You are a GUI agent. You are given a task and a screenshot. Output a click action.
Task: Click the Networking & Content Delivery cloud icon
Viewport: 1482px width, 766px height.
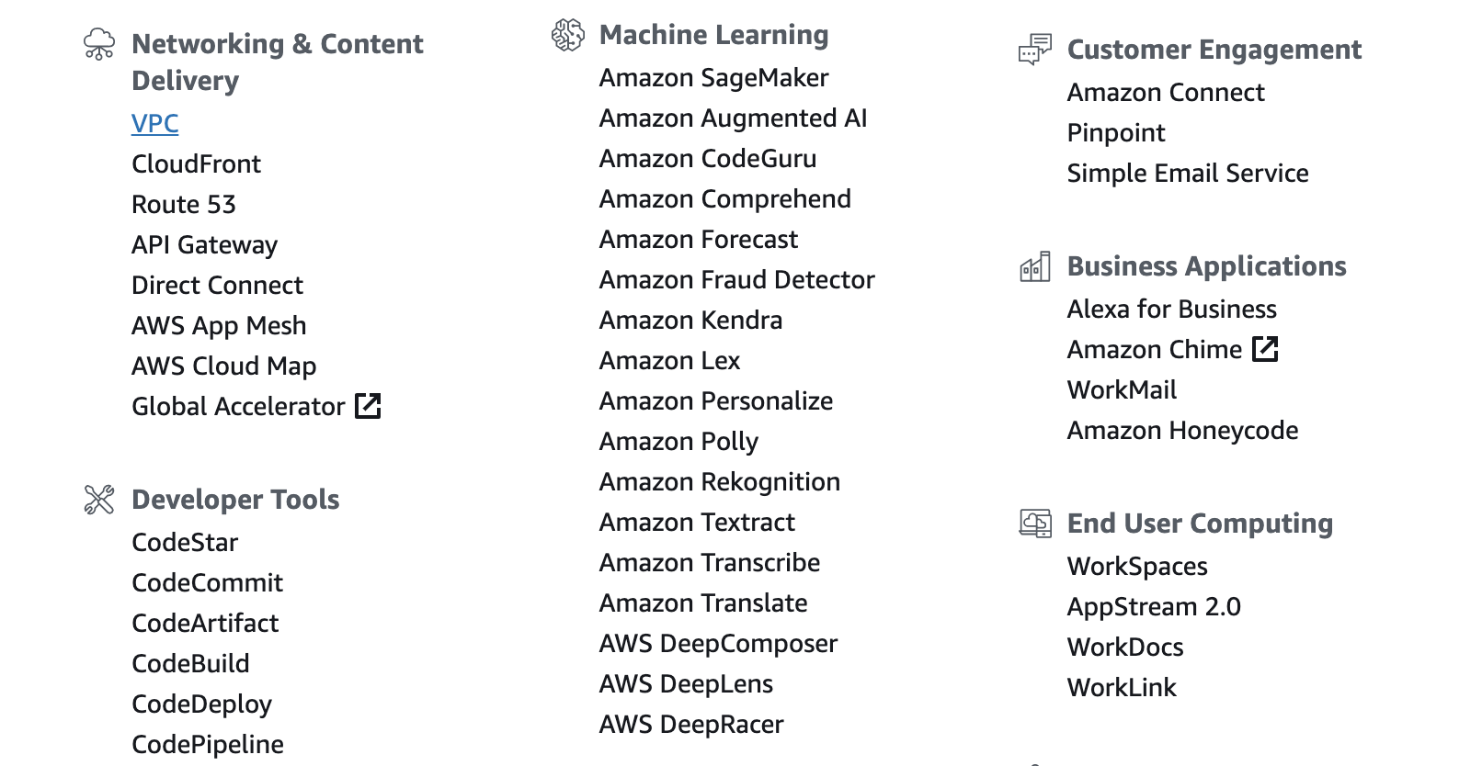click(x=99, y=43)
